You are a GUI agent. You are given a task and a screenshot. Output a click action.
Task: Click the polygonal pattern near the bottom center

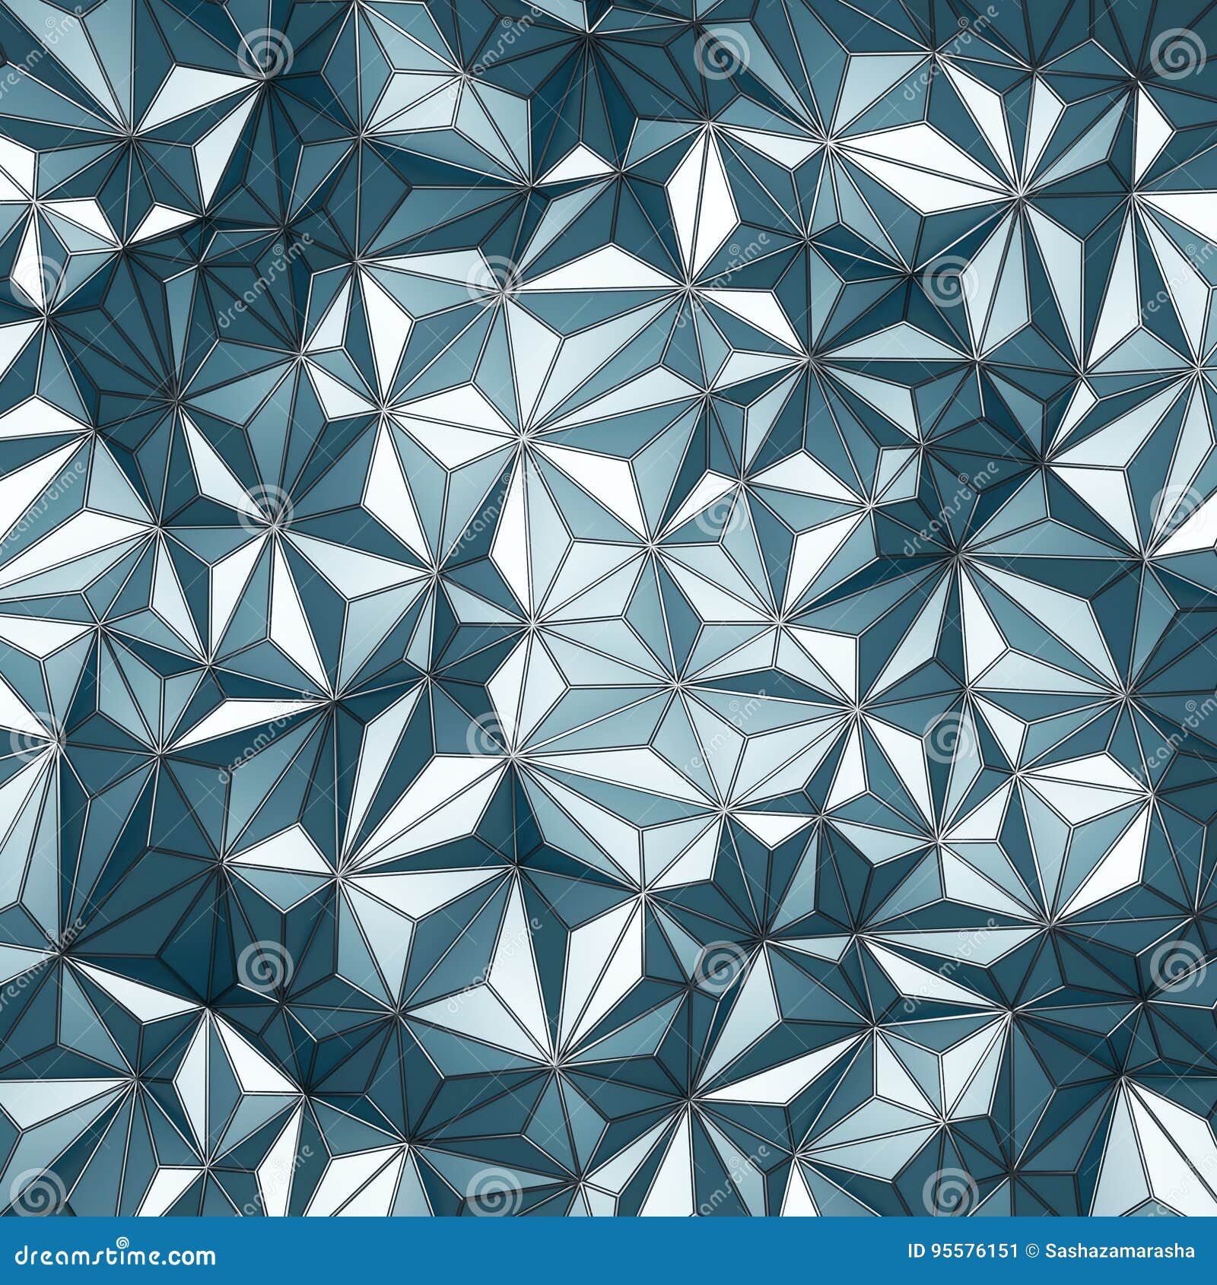(608, 1103)
